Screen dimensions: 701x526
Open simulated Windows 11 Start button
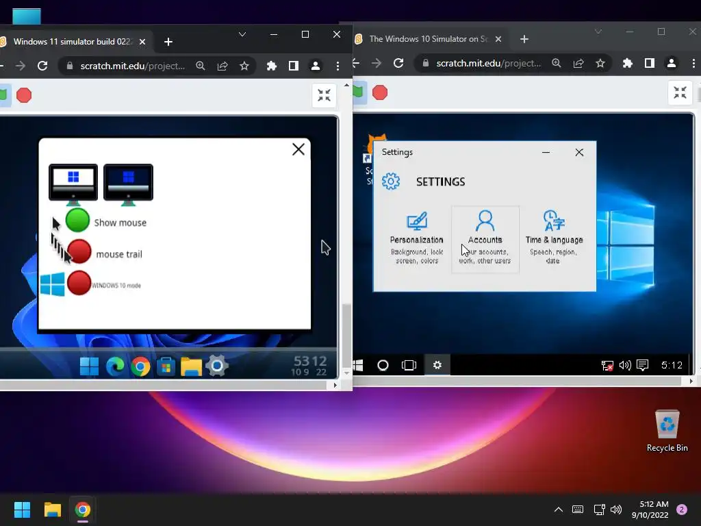(x=89, y=366)
